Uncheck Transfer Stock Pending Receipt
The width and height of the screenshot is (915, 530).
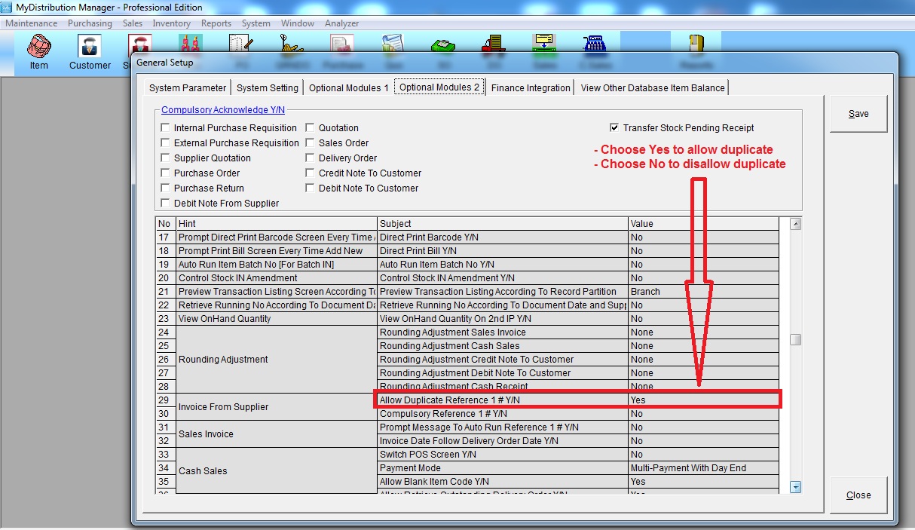tap(615, 128)
